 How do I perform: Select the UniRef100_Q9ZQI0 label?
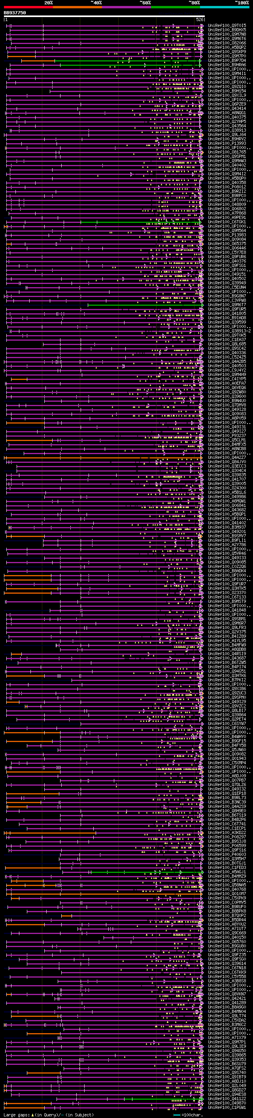[227, 87]
